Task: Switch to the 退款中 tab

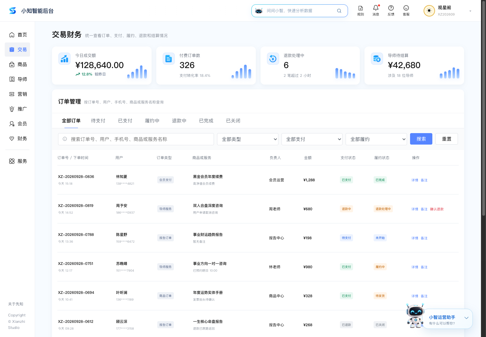Action: [x=179, y=121]
